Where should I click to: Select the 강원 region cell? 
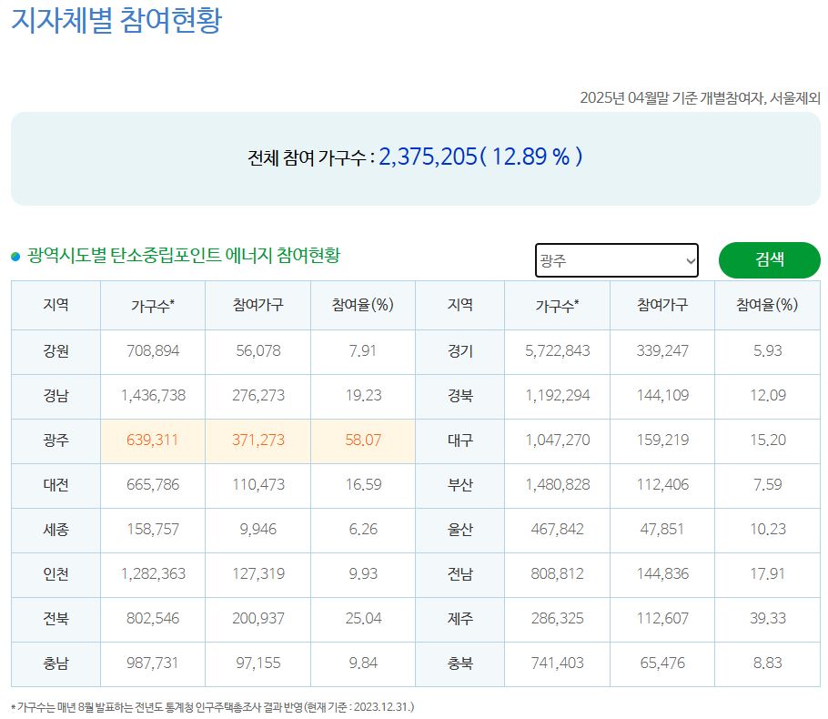pyautogui.click(x=56, y=351)
